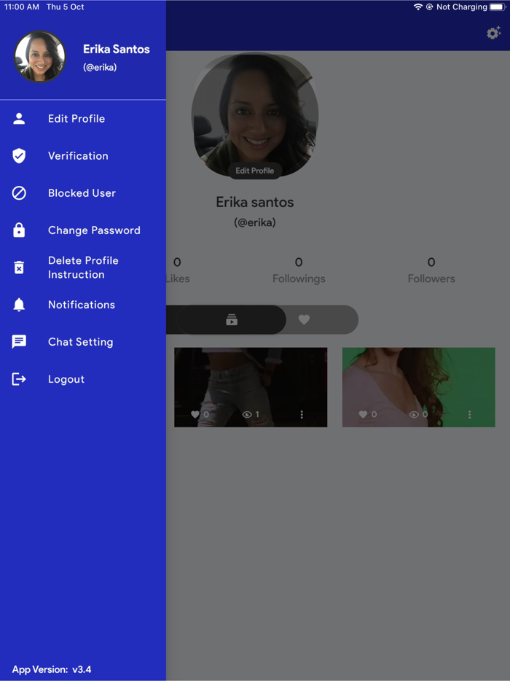
Task: Tap eye views icon on jeans video
Action: (x=247, y=414)
